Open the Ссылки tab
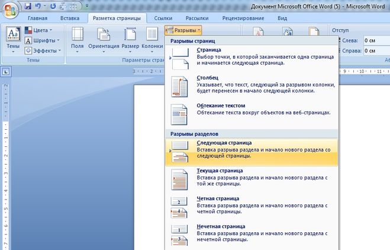The height and width of the screenshot is (250, 390). [x=163, y=18]
